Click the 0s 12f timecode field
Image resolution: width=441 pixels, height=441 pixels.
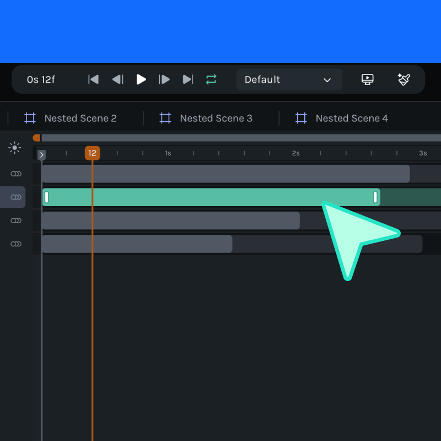41,79
